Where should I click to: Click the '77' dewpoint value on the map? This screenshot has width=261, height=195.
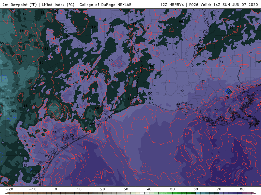249,117
